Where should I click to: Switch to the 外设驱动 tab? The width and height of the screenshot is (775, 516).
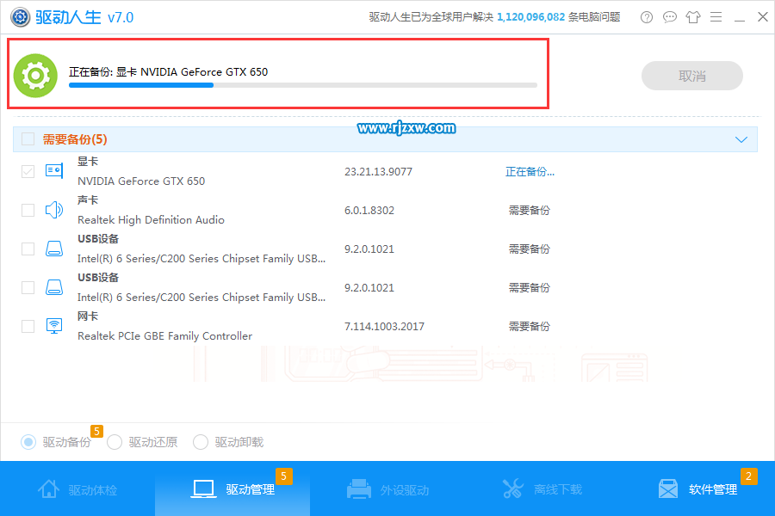(x=387, y=488)
